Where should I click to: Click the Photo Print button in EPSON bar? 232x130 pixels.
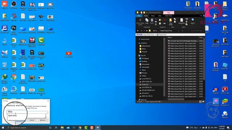point(162,35)
